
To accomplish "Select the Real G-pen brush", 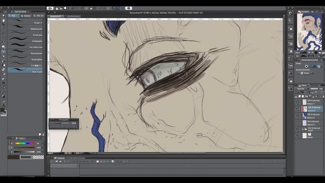I will (x=25, y=71).
